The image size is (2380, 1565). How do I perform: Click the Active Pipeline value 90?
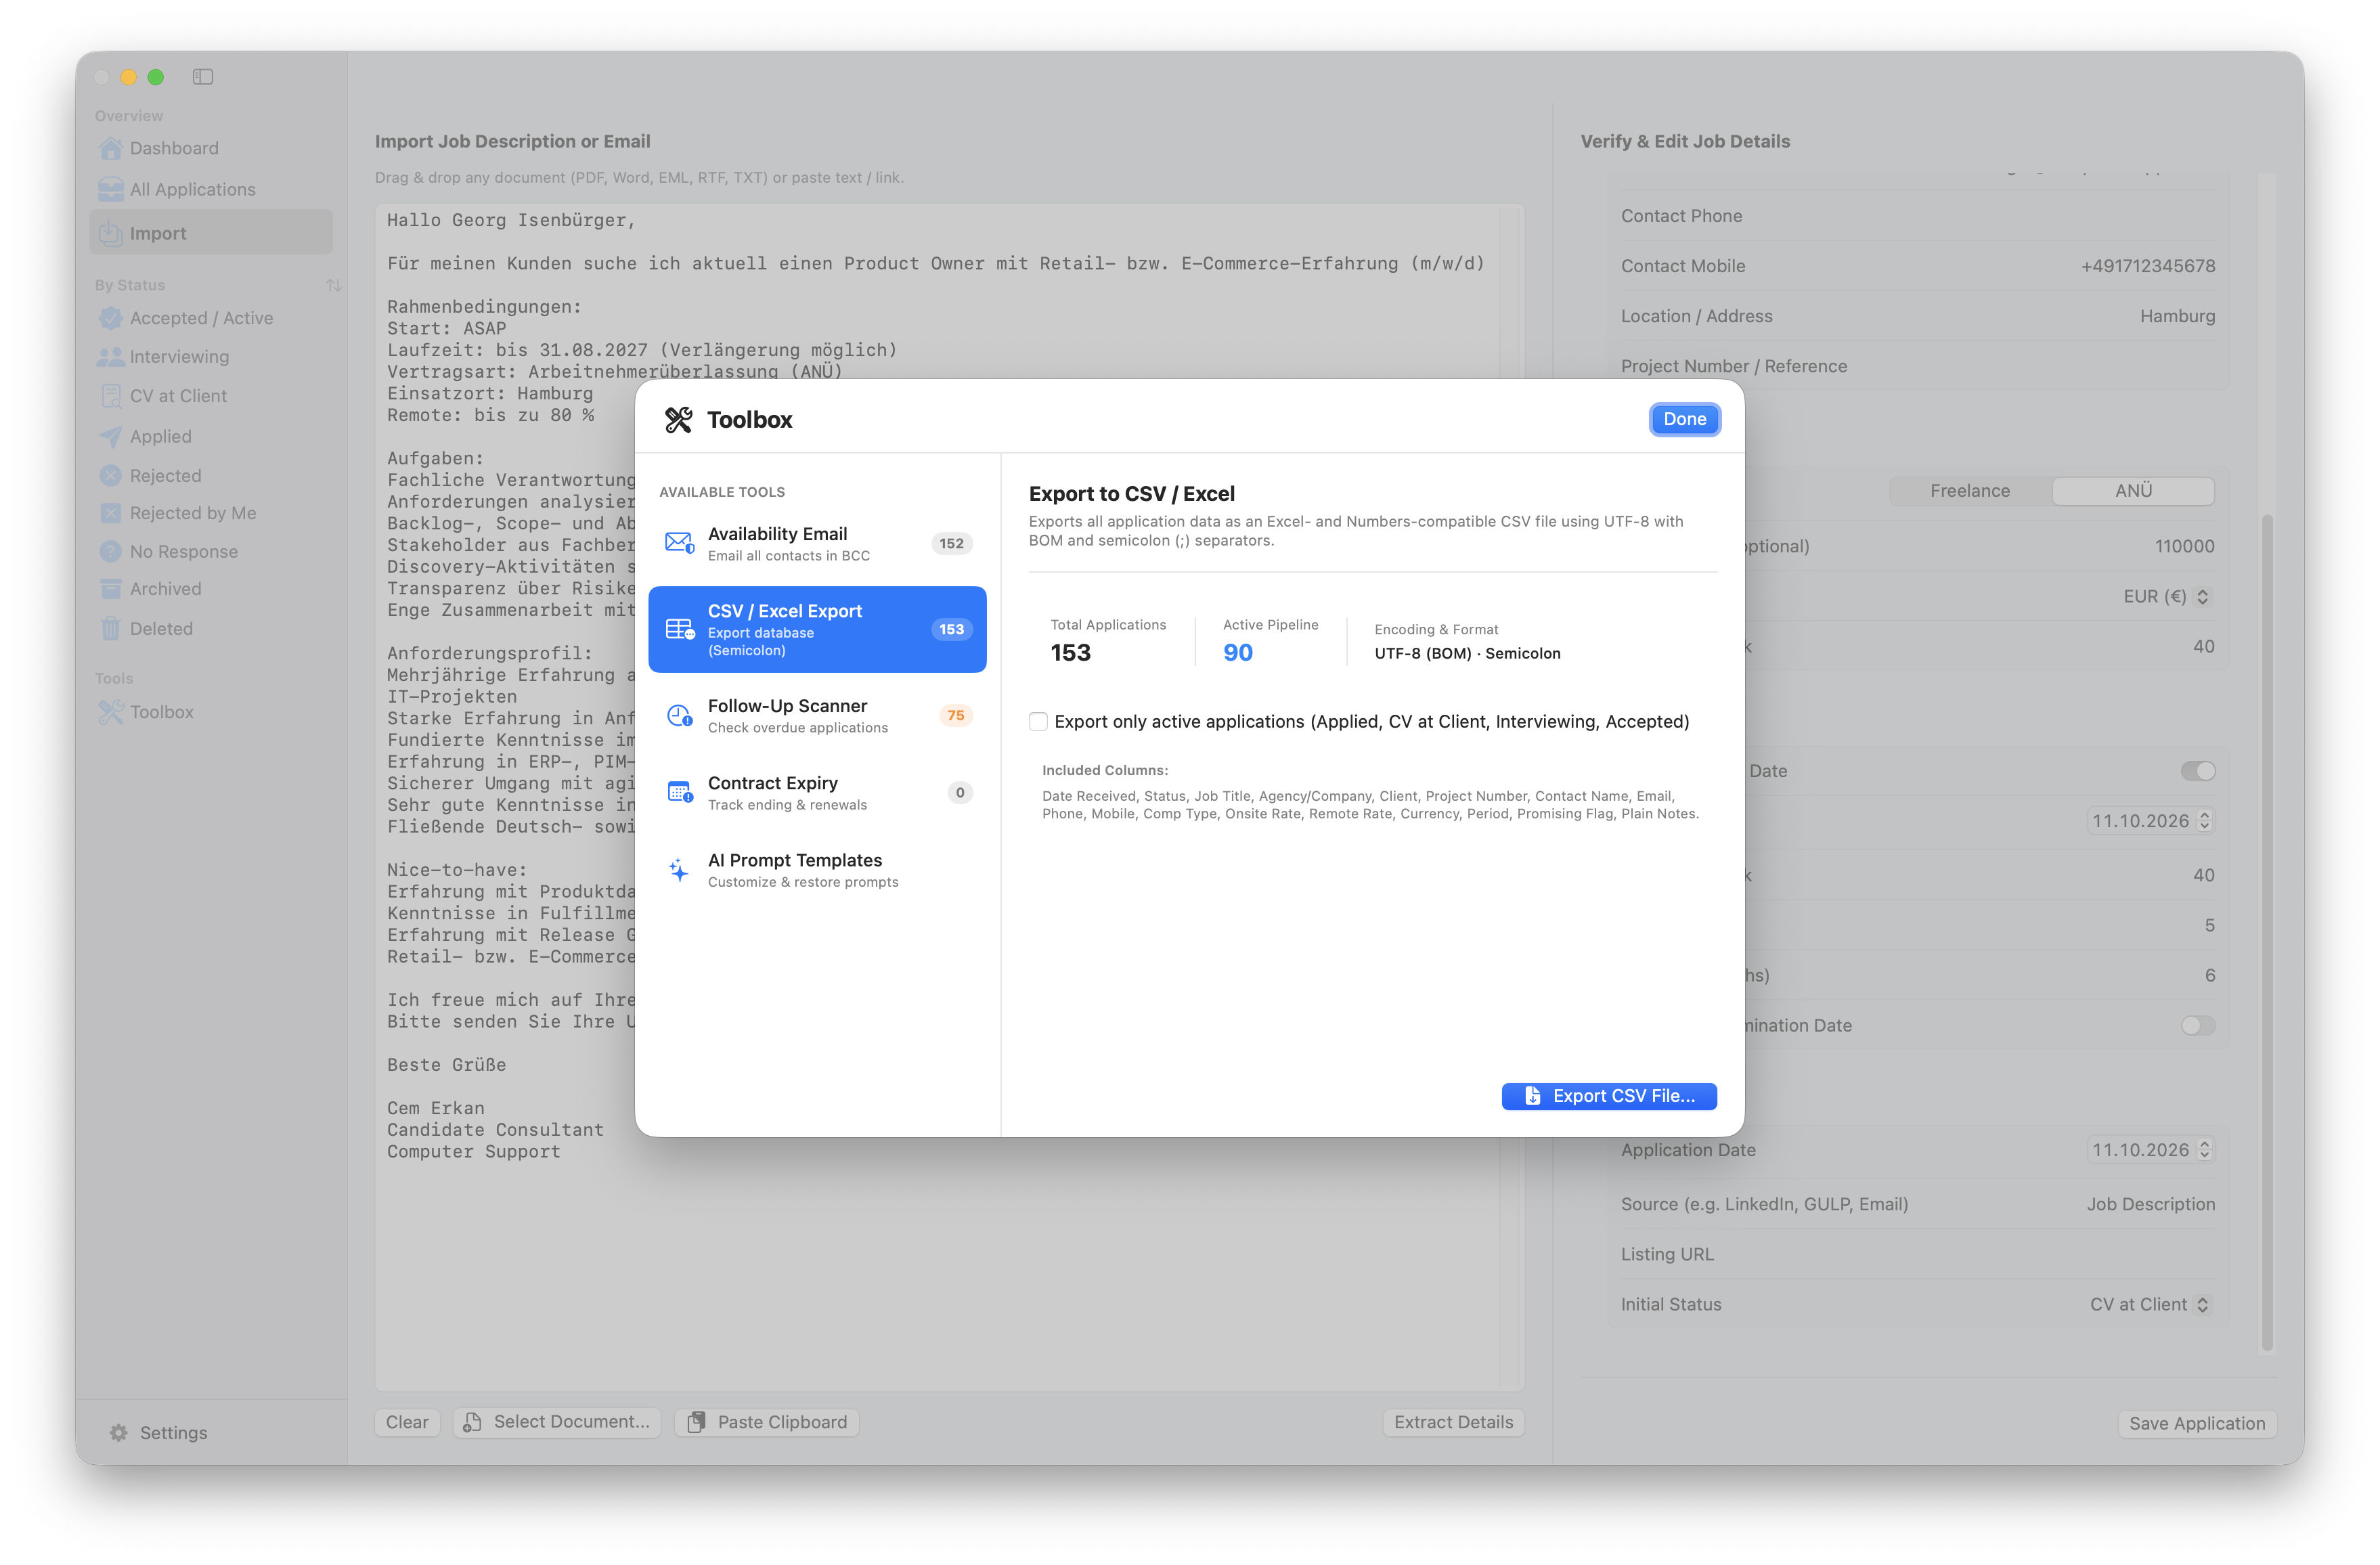pyautogui.click(x=1238, y=653)
